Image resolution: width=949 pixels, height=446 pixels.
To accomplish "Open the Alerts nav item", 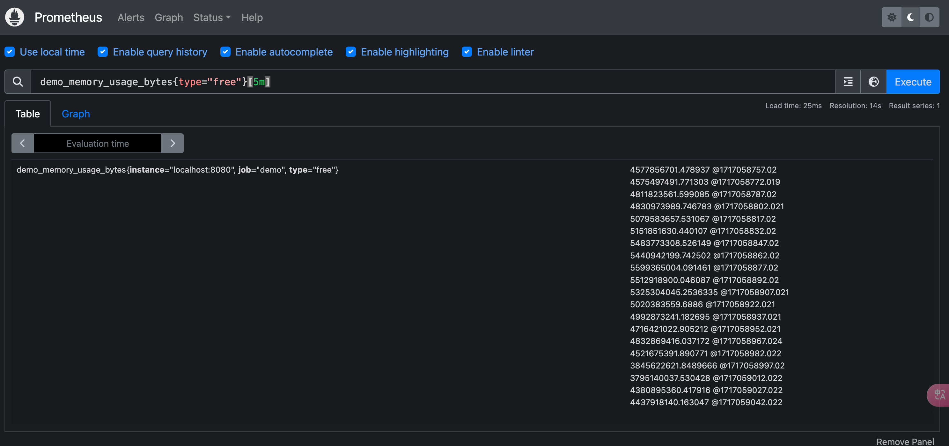I will click(x=131, y=17).
